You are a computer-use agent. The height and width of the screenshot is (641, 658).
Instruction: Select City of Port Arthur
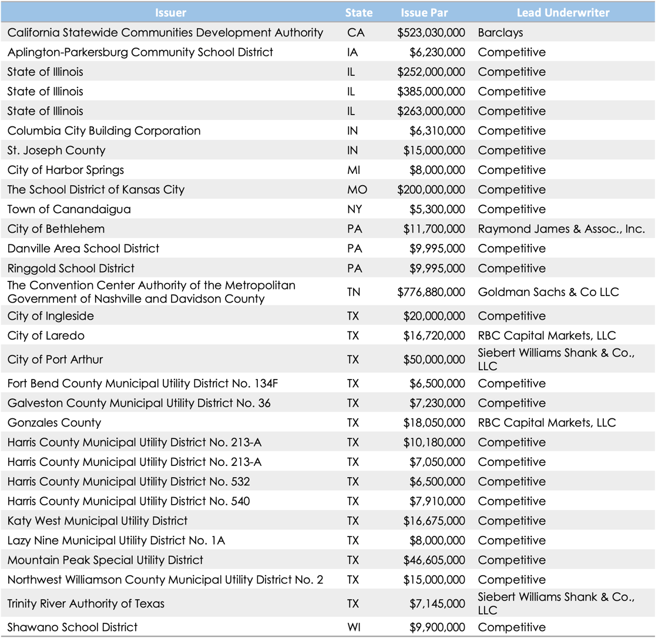(x=55, y=360)
